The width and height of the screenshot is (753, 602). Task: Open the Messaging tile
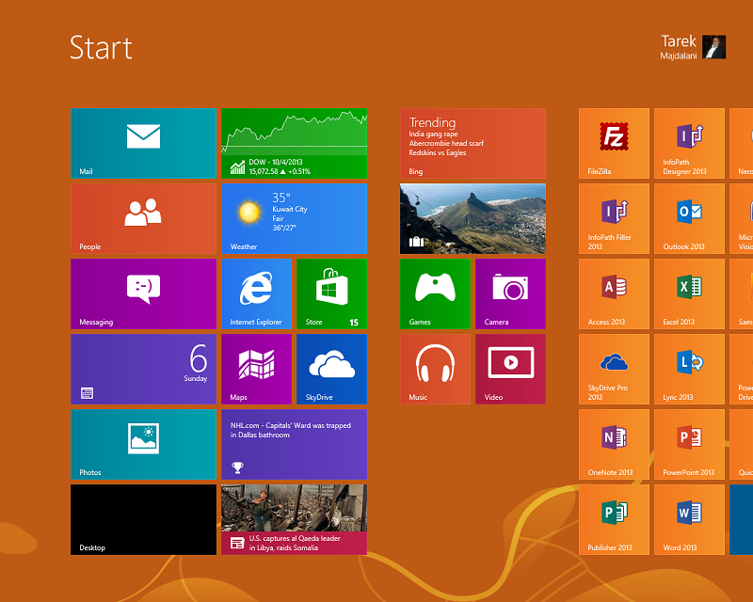click(x=143, y=293)
